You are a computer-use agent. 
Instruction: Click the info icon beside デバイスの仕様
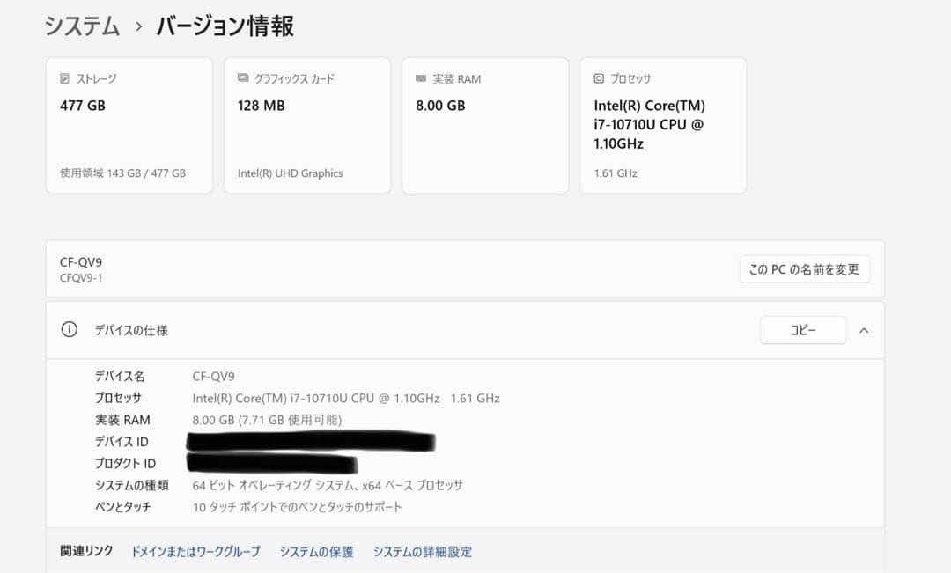click(69, 329)
